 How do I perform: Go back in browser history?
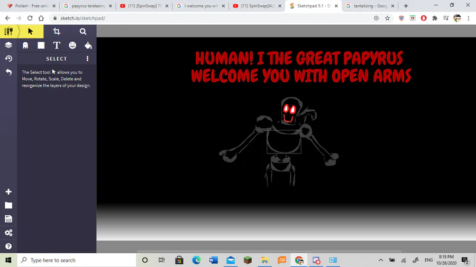coord(7,18)
